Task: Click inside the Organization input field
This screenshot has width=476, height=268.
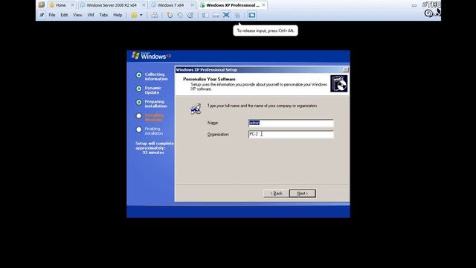Action: point(291,134)
